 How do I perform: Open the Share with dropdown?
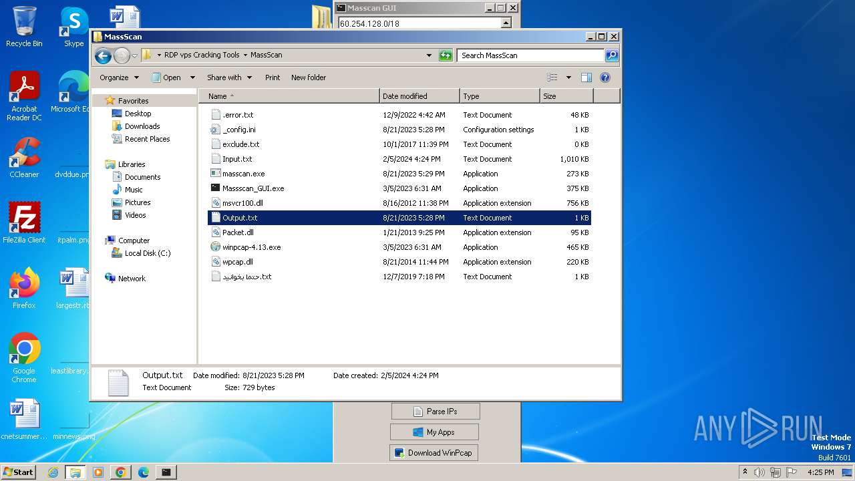[x=229, y=77]
